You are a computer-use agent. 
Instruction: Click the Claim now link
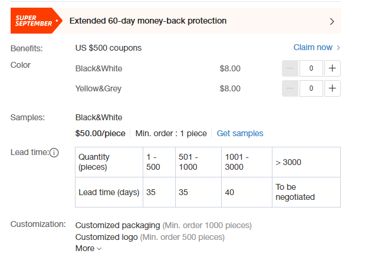click(313, 47)
